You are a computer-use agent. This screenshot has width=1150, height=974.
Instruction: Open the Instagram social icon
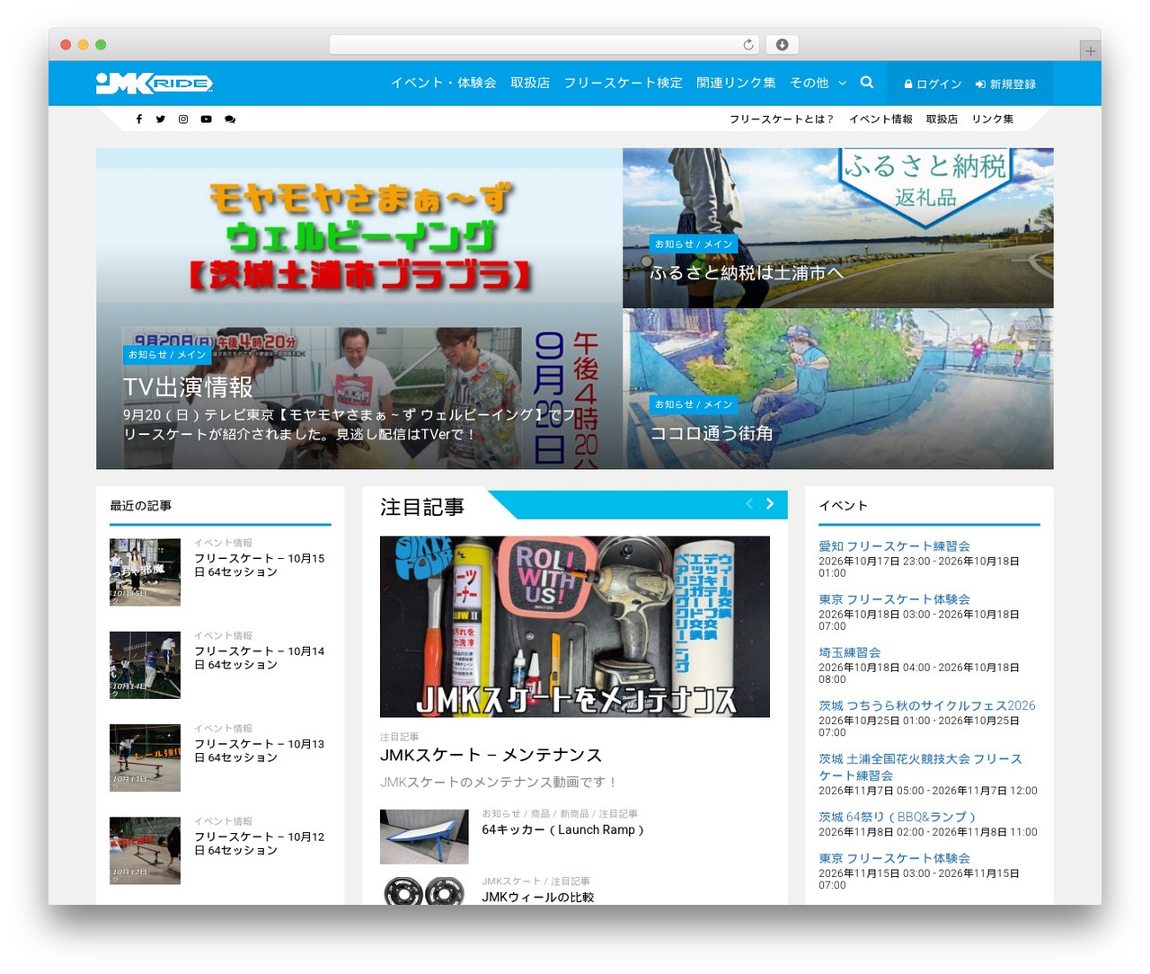(183, 119)
